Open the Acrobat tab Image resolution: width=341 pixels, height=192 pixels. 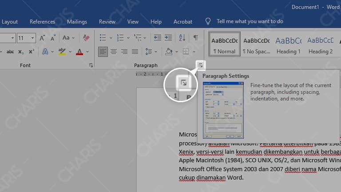click(183, 21)
